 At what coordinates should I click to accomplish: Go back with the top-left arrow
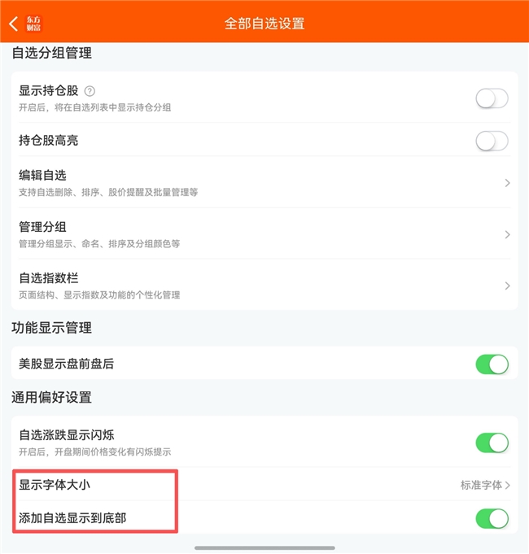point(13,24)
